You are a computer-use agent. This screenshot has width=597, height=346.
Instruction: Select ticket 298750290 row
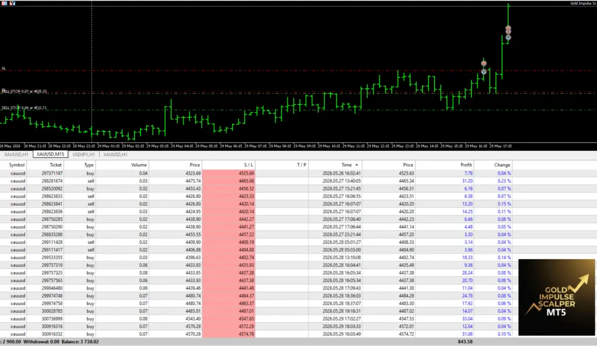point(256,227)
